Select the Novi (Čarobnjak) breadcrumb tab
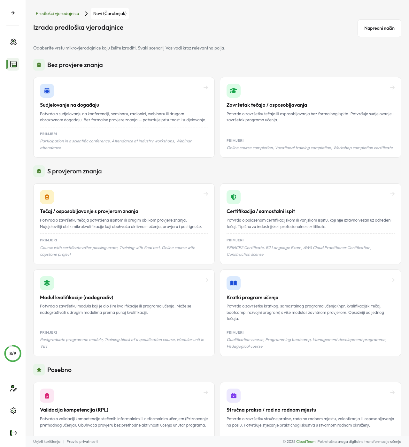The height and width of the screenshot is (447, 409). [110, 13]
